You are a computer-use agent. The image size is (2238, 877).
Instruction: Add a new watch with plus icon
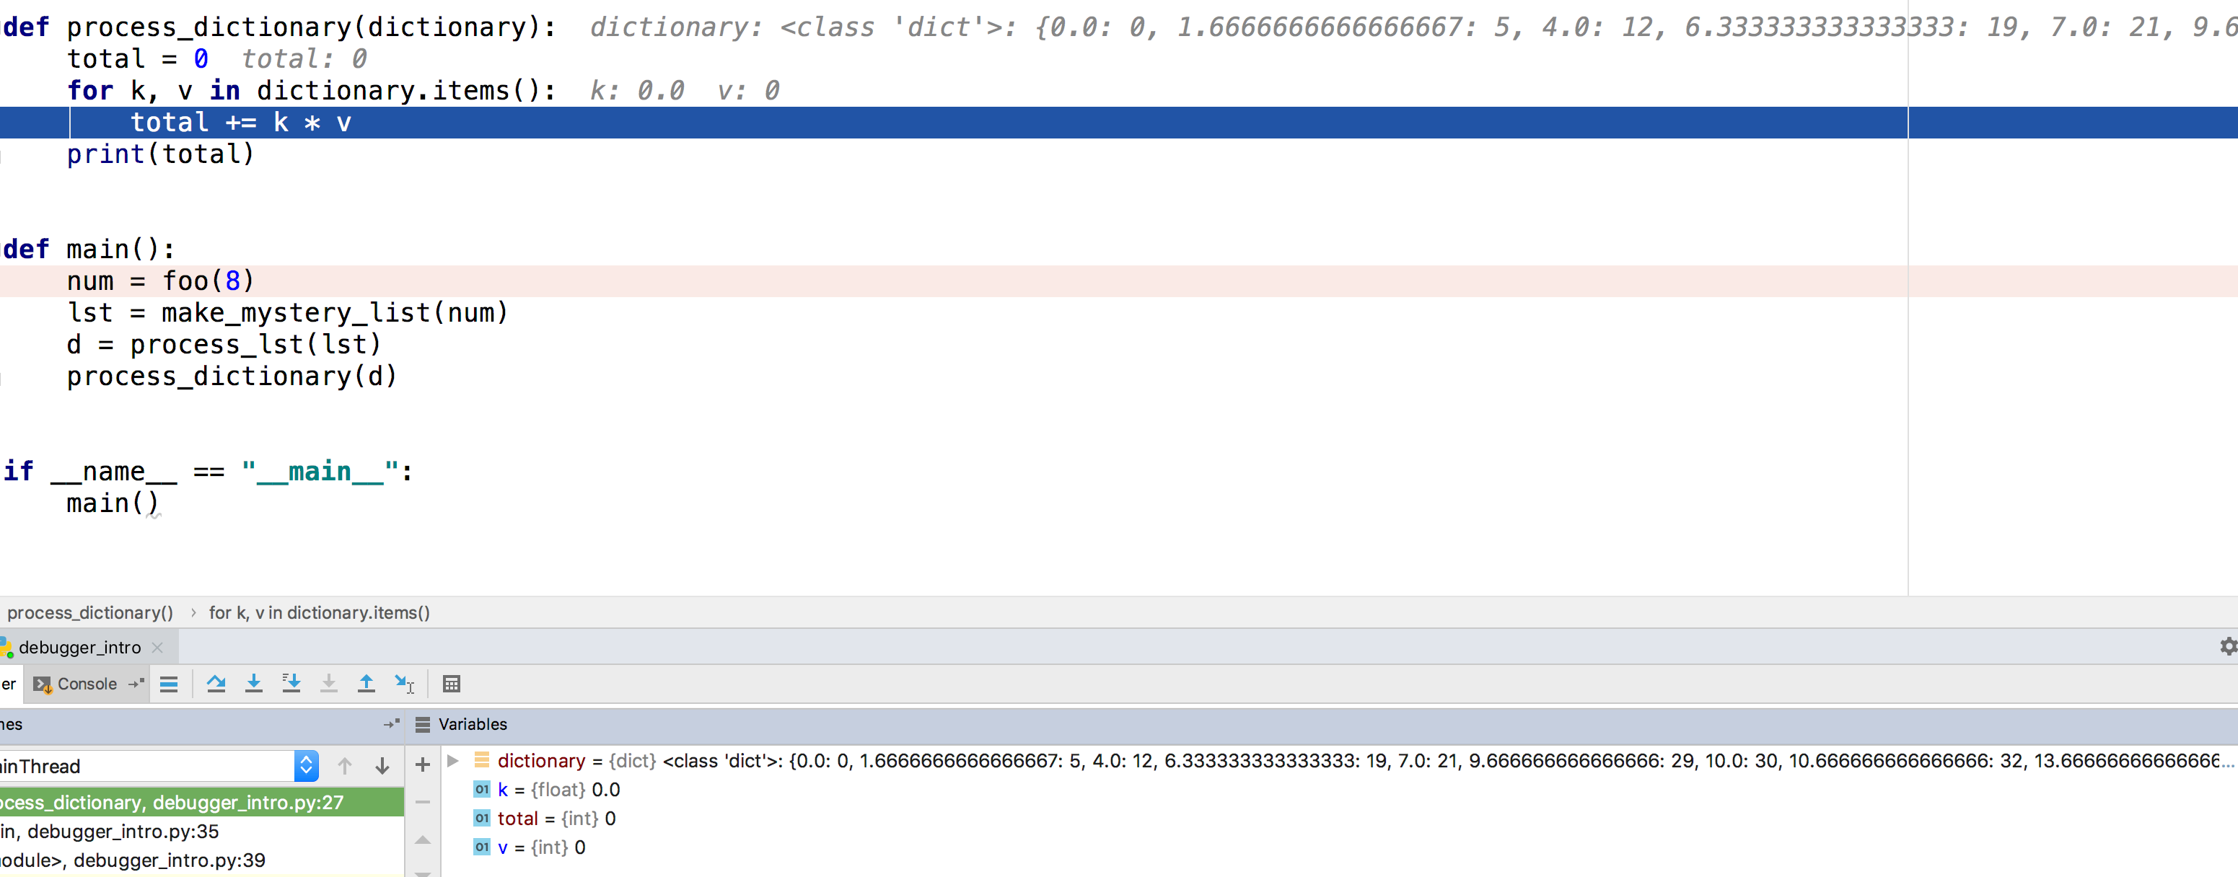[x=423, y=765]
